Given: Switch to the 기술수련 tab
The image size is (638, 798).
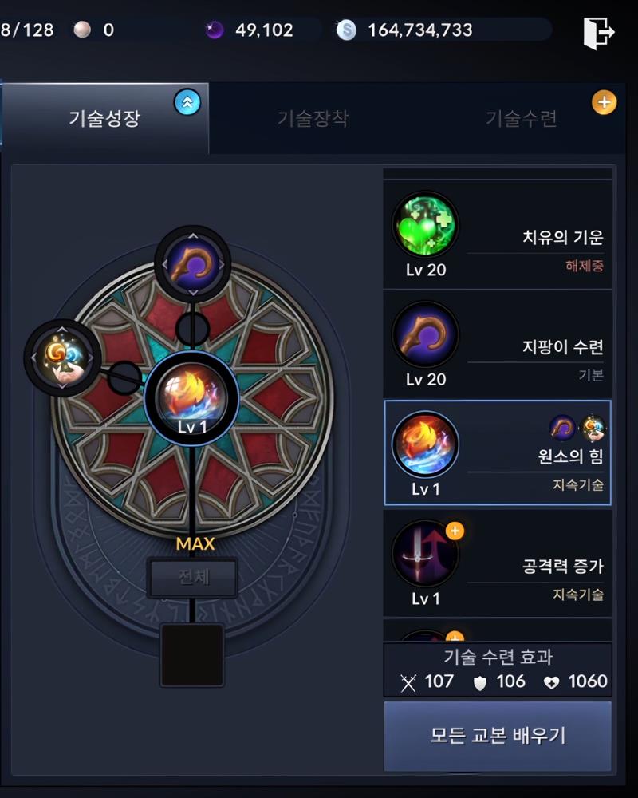Looking at the screenshot, I should [x=521, y=119].
